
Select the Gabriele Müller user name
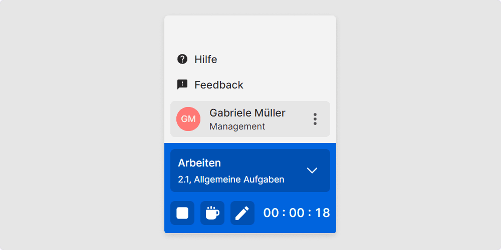(247, 112)
